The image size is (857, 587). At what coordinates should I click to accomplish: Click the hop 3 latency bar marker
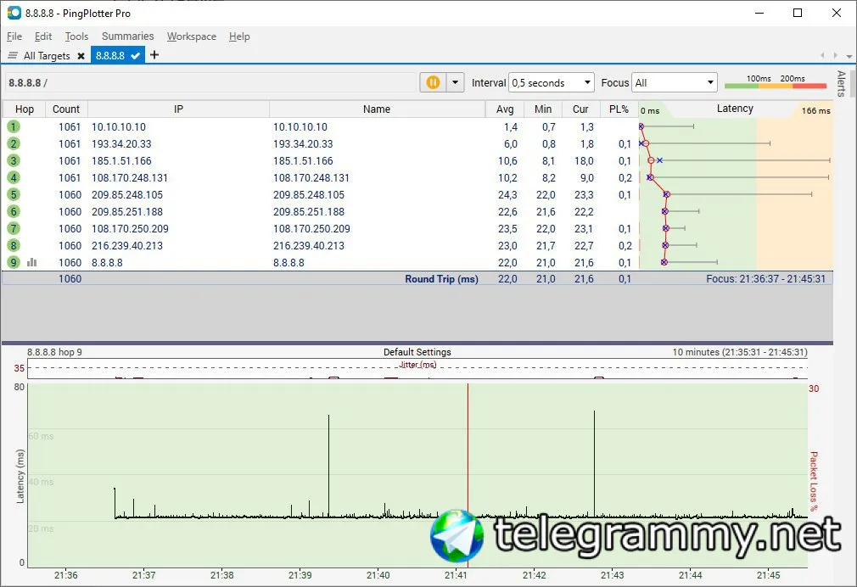click(651, 160)
